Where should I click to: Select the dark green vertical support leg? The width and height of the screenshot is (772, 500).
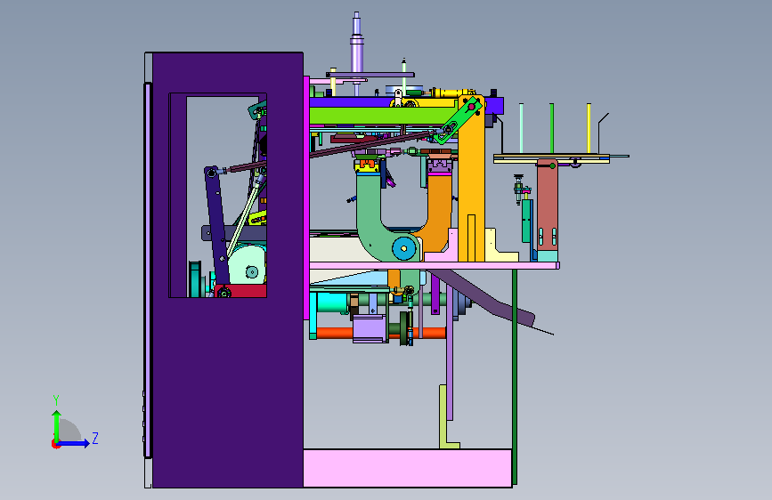pos(515,376)
